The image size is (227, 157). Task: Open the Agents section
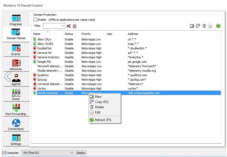(16, 80)
